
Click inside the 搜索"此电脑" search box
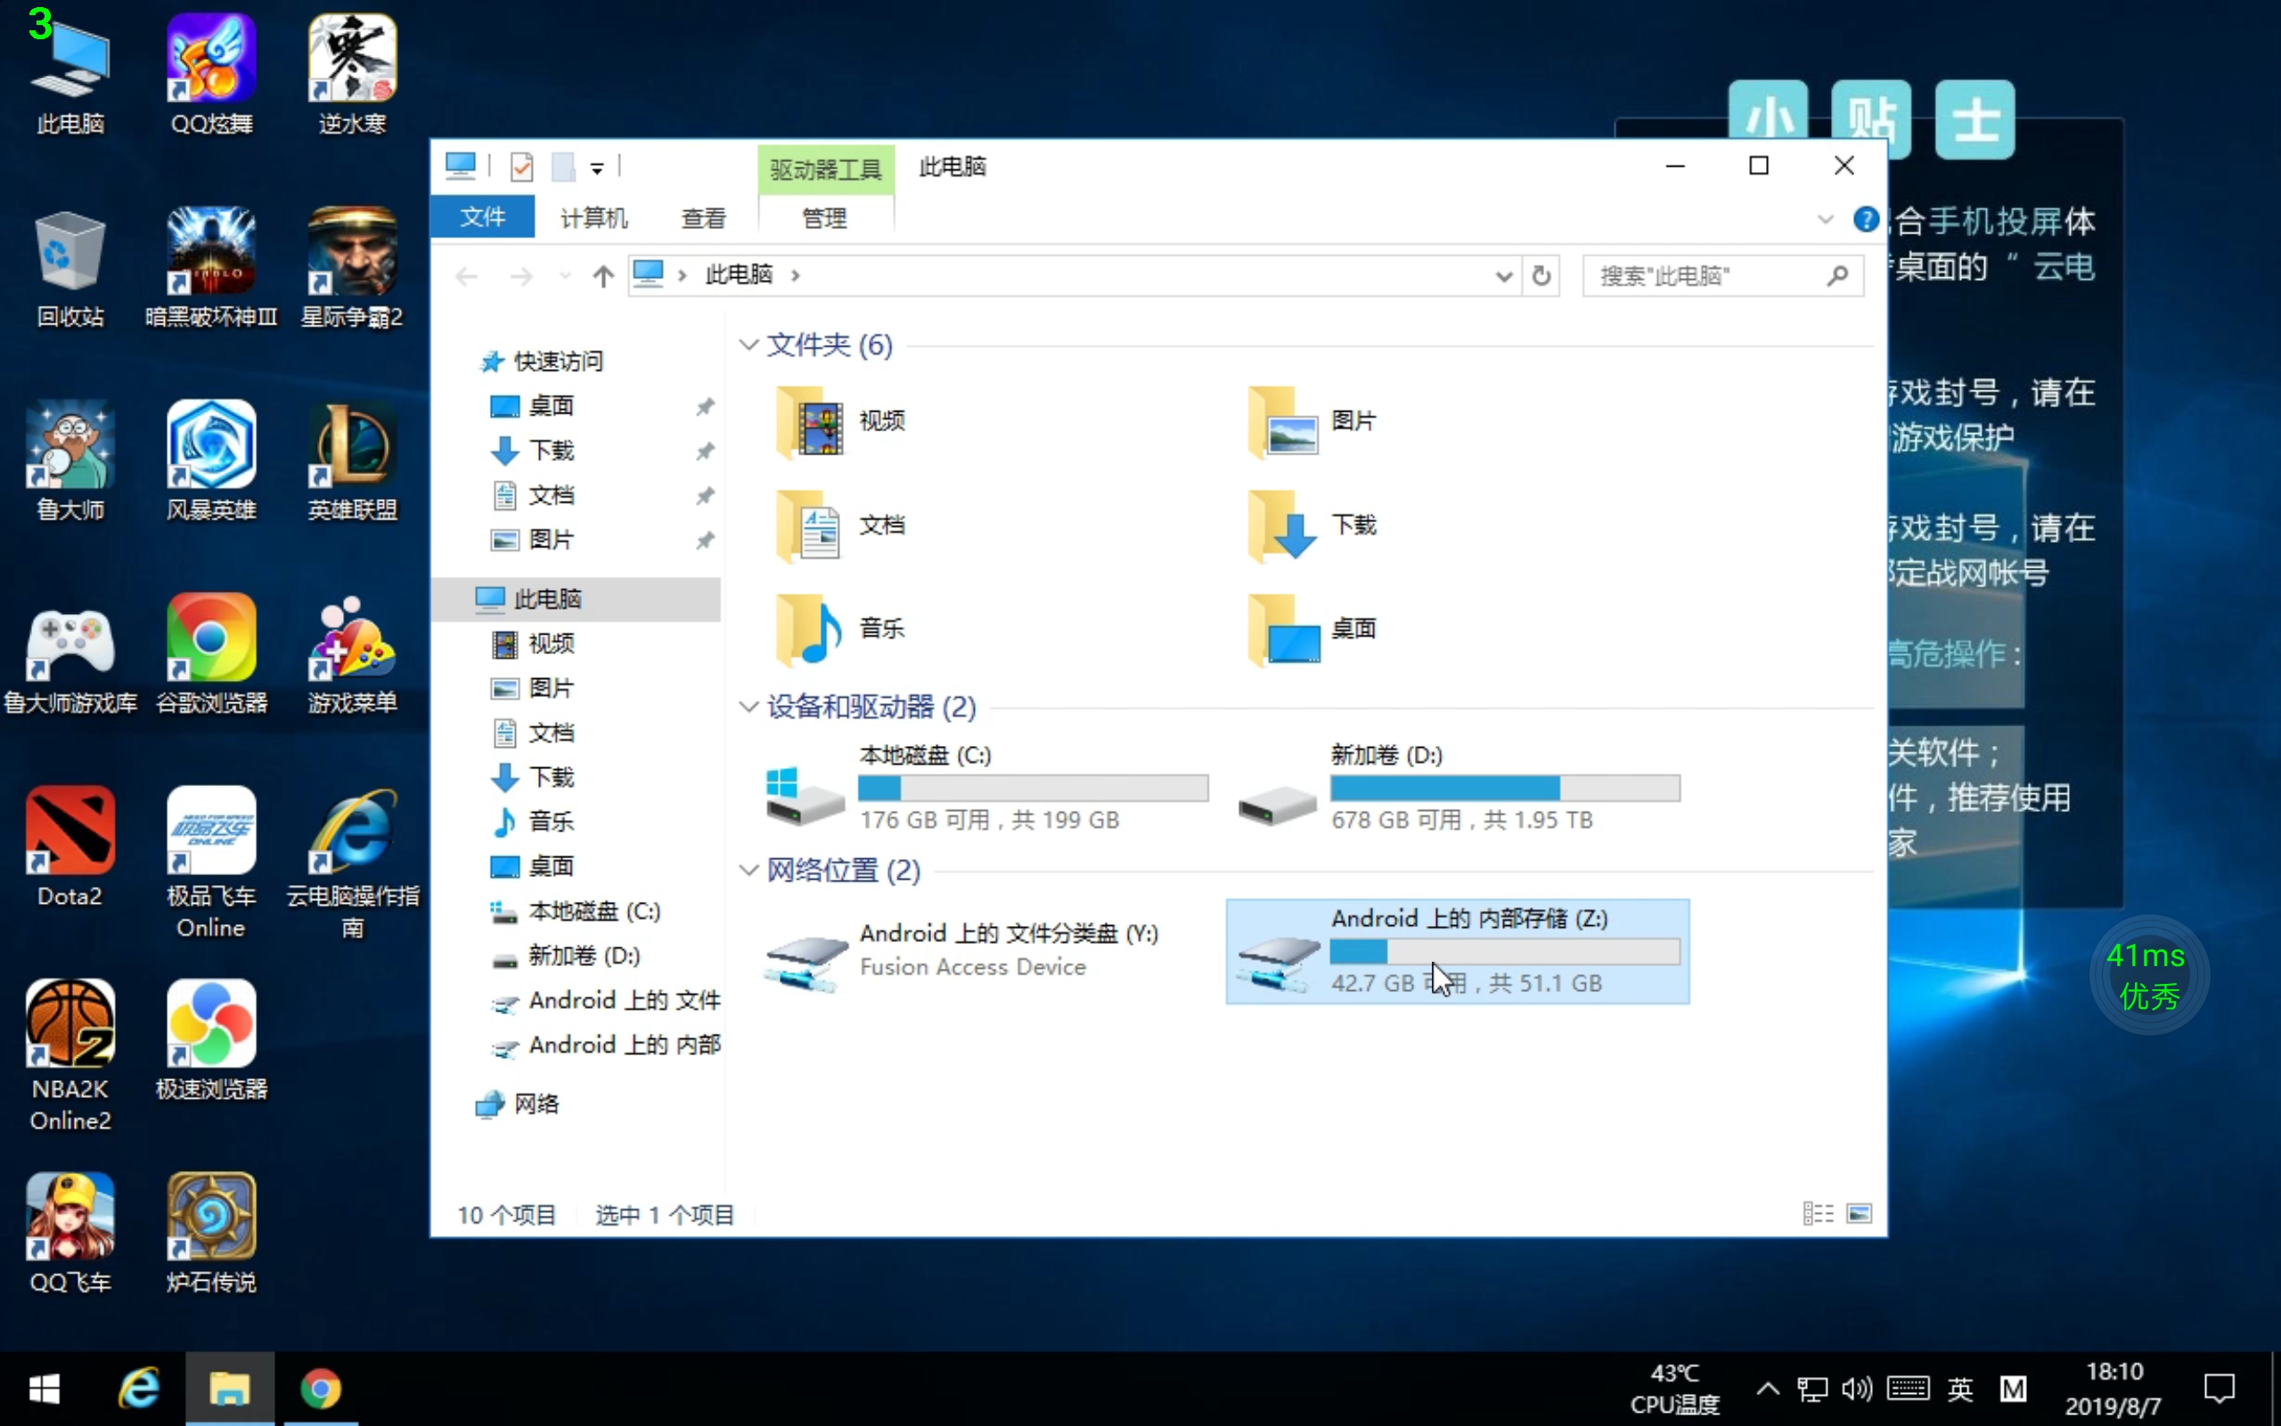click(x=1715, y=275)
